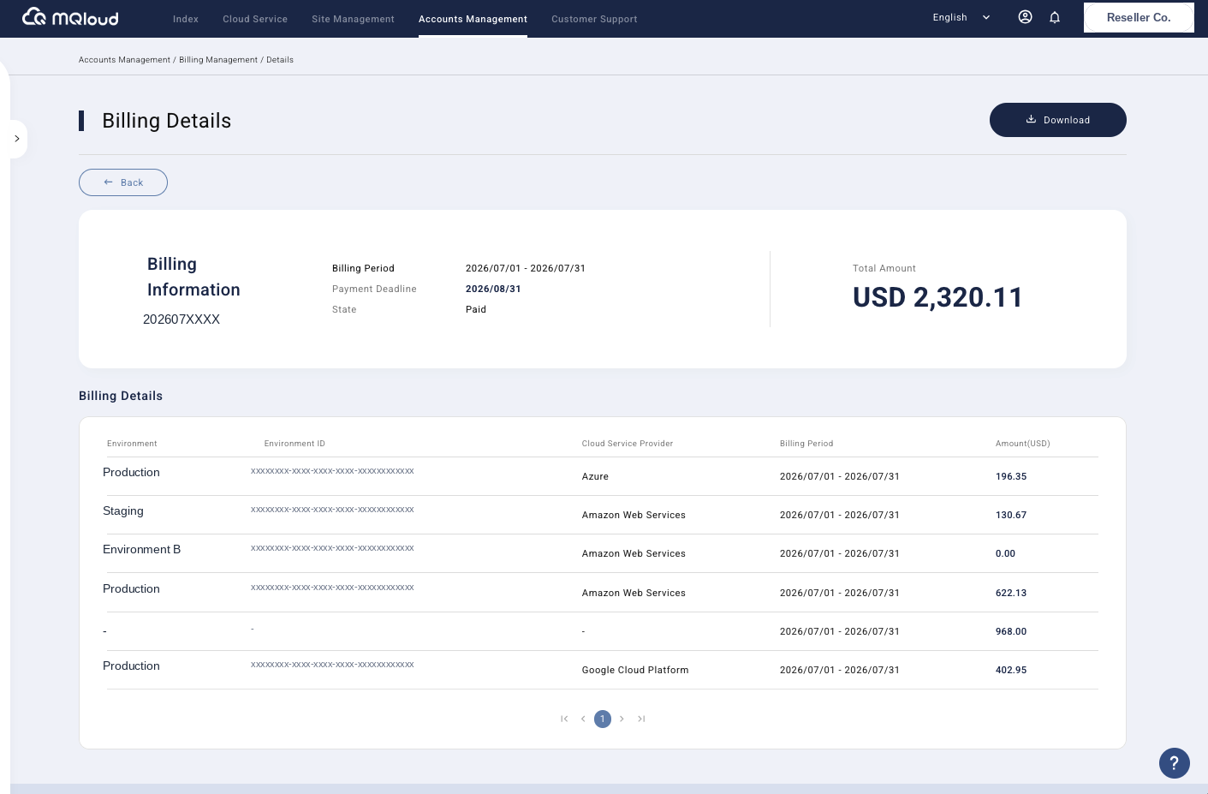Click the Amount(USD) column header
This screenshot has width=1208, height=794.
(x=1022, y=444)
